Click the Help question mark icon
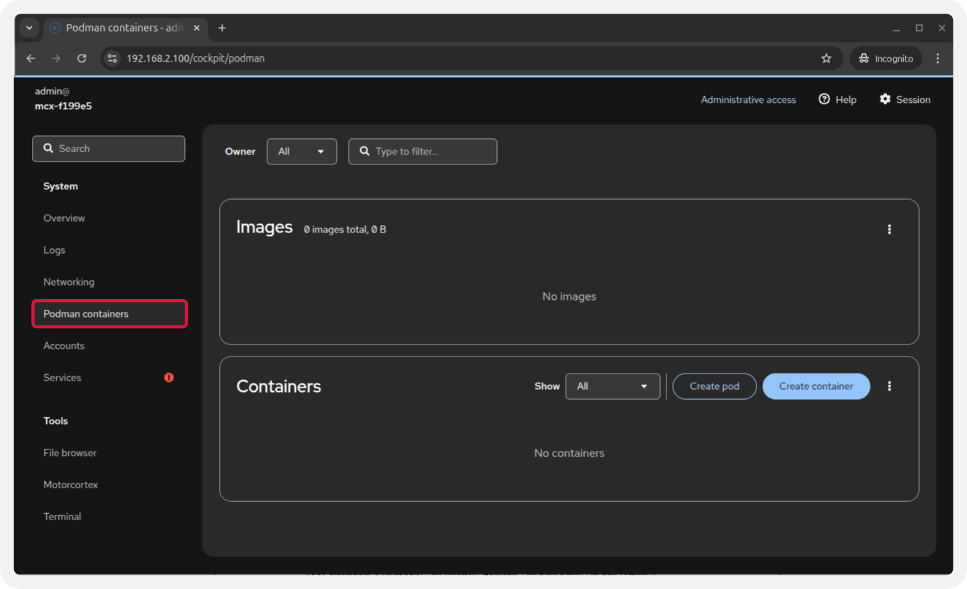The width and height of the screenshot is (967, 589). [x=824, y=100]
